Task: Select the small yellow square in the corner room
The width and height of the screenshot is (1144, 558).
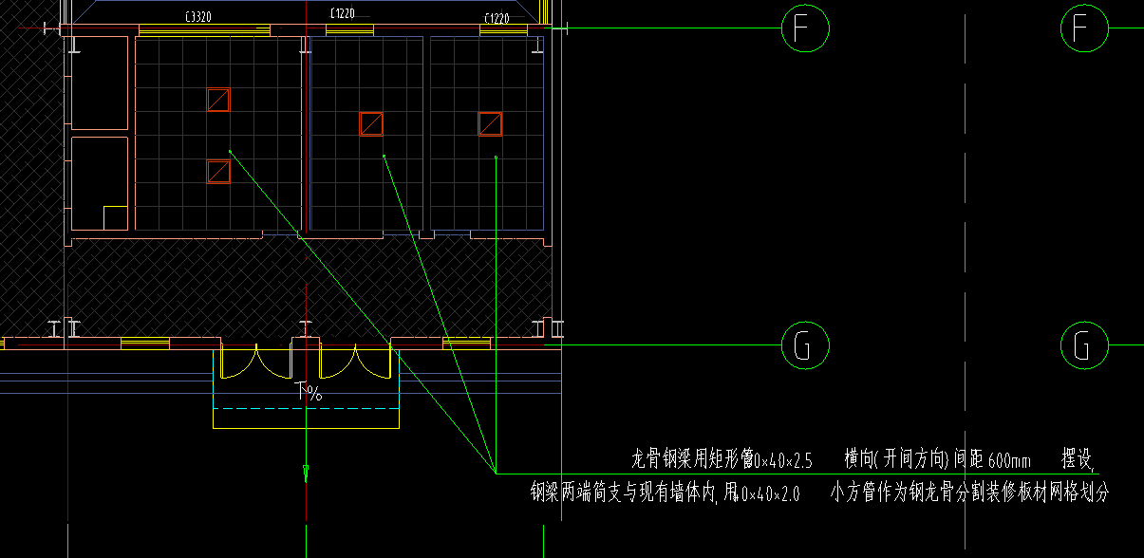Action: click(x=115, y=217)
